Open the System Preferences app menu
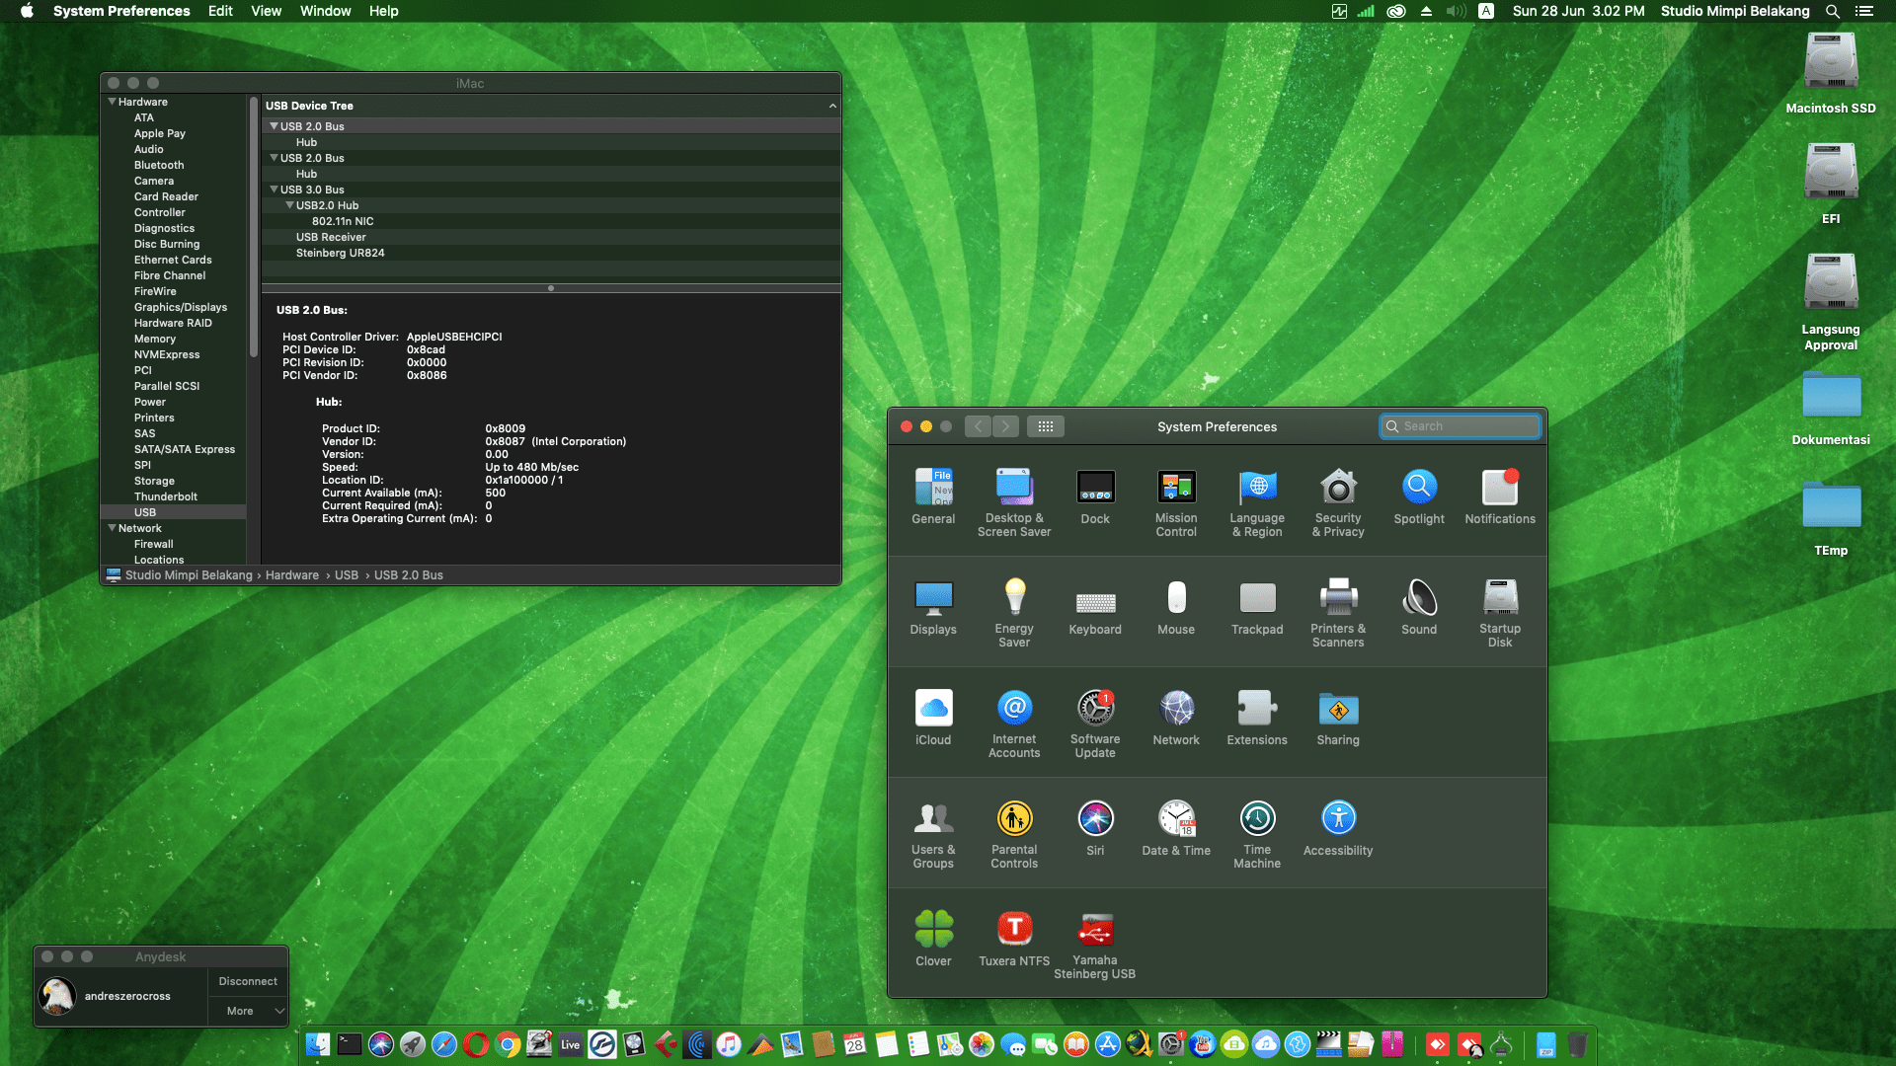 pos(121,11)
